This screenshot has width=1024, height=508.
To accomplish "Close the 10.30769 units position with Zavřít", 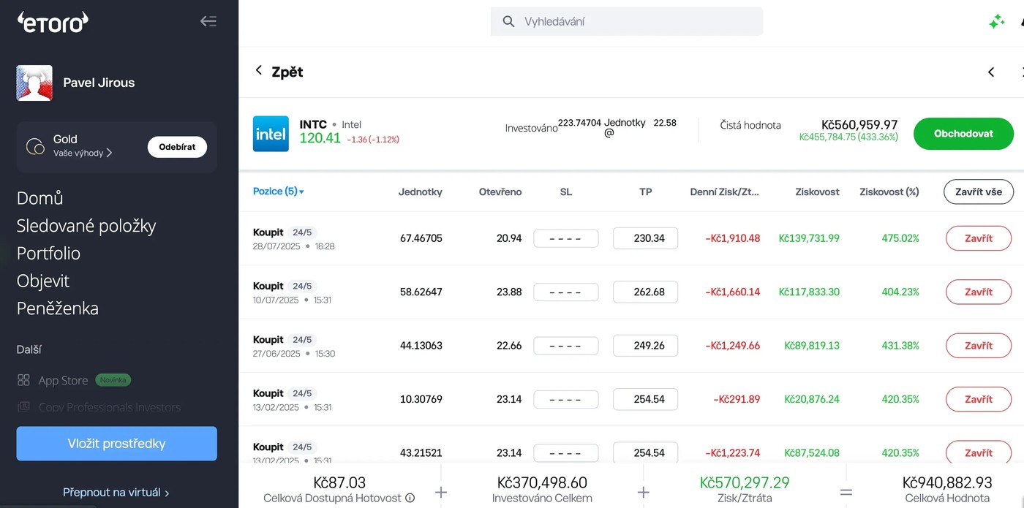I will click(x=979, y=399).
